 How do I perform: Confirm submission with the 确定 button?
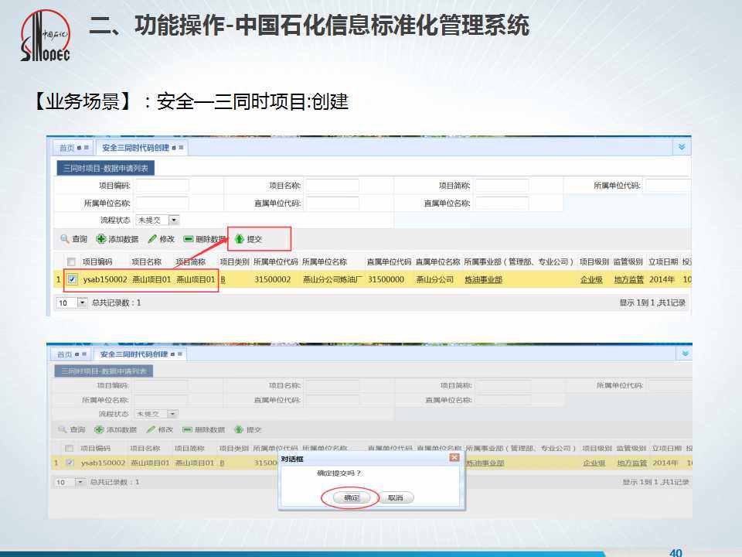pos(351,497)
